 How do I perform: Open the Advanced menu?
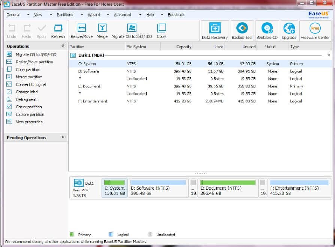pos(123,15)
